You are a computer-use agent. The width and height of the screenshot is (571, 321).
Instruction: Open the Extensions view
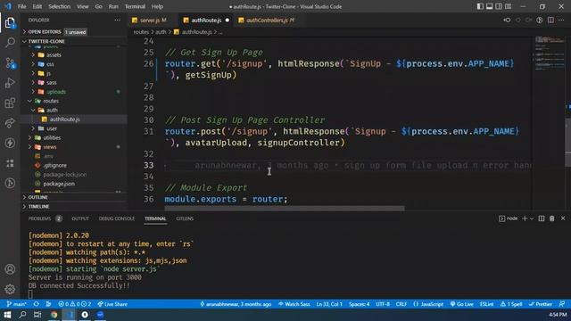click(10, 103)
